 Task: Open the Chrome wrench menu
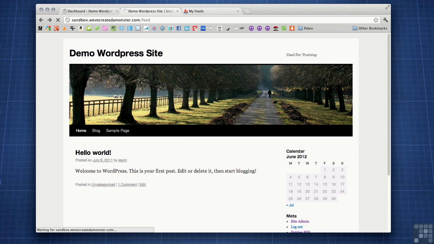386,20
